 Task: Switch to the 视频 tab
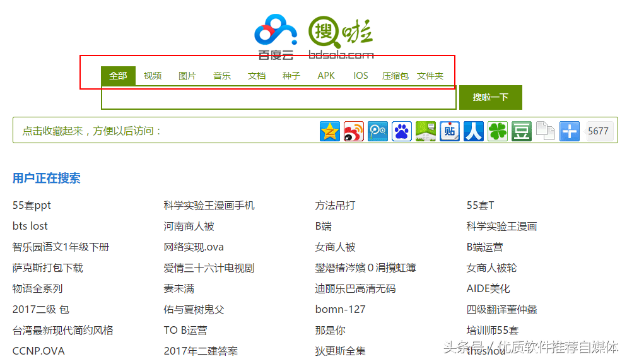coord(153,76)
